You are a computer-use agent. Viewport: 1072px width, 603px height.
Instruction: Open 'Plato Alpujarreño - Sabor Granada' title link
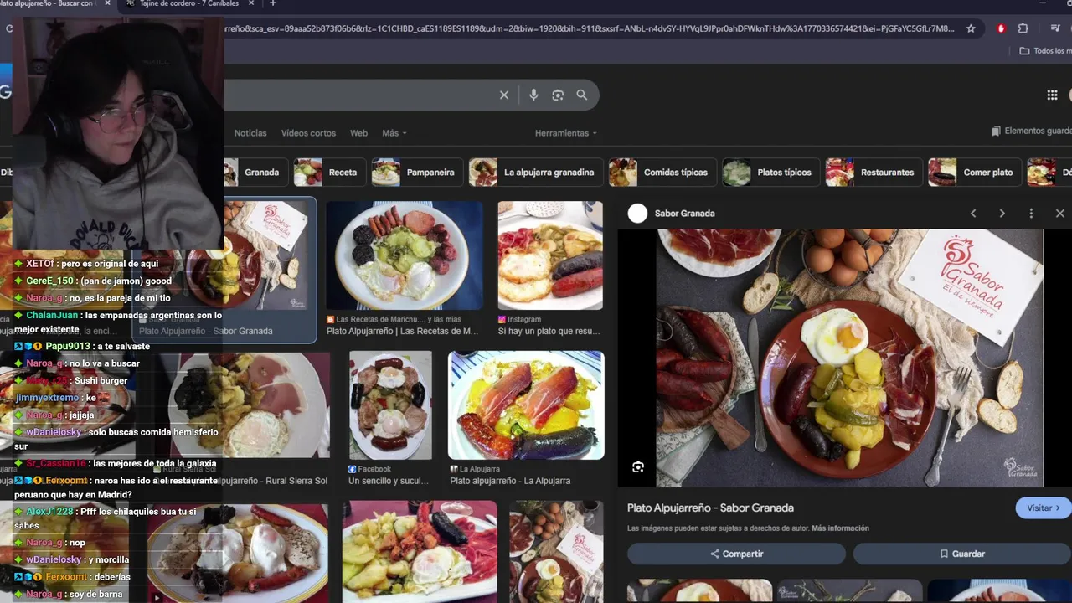tap(710, 508)
